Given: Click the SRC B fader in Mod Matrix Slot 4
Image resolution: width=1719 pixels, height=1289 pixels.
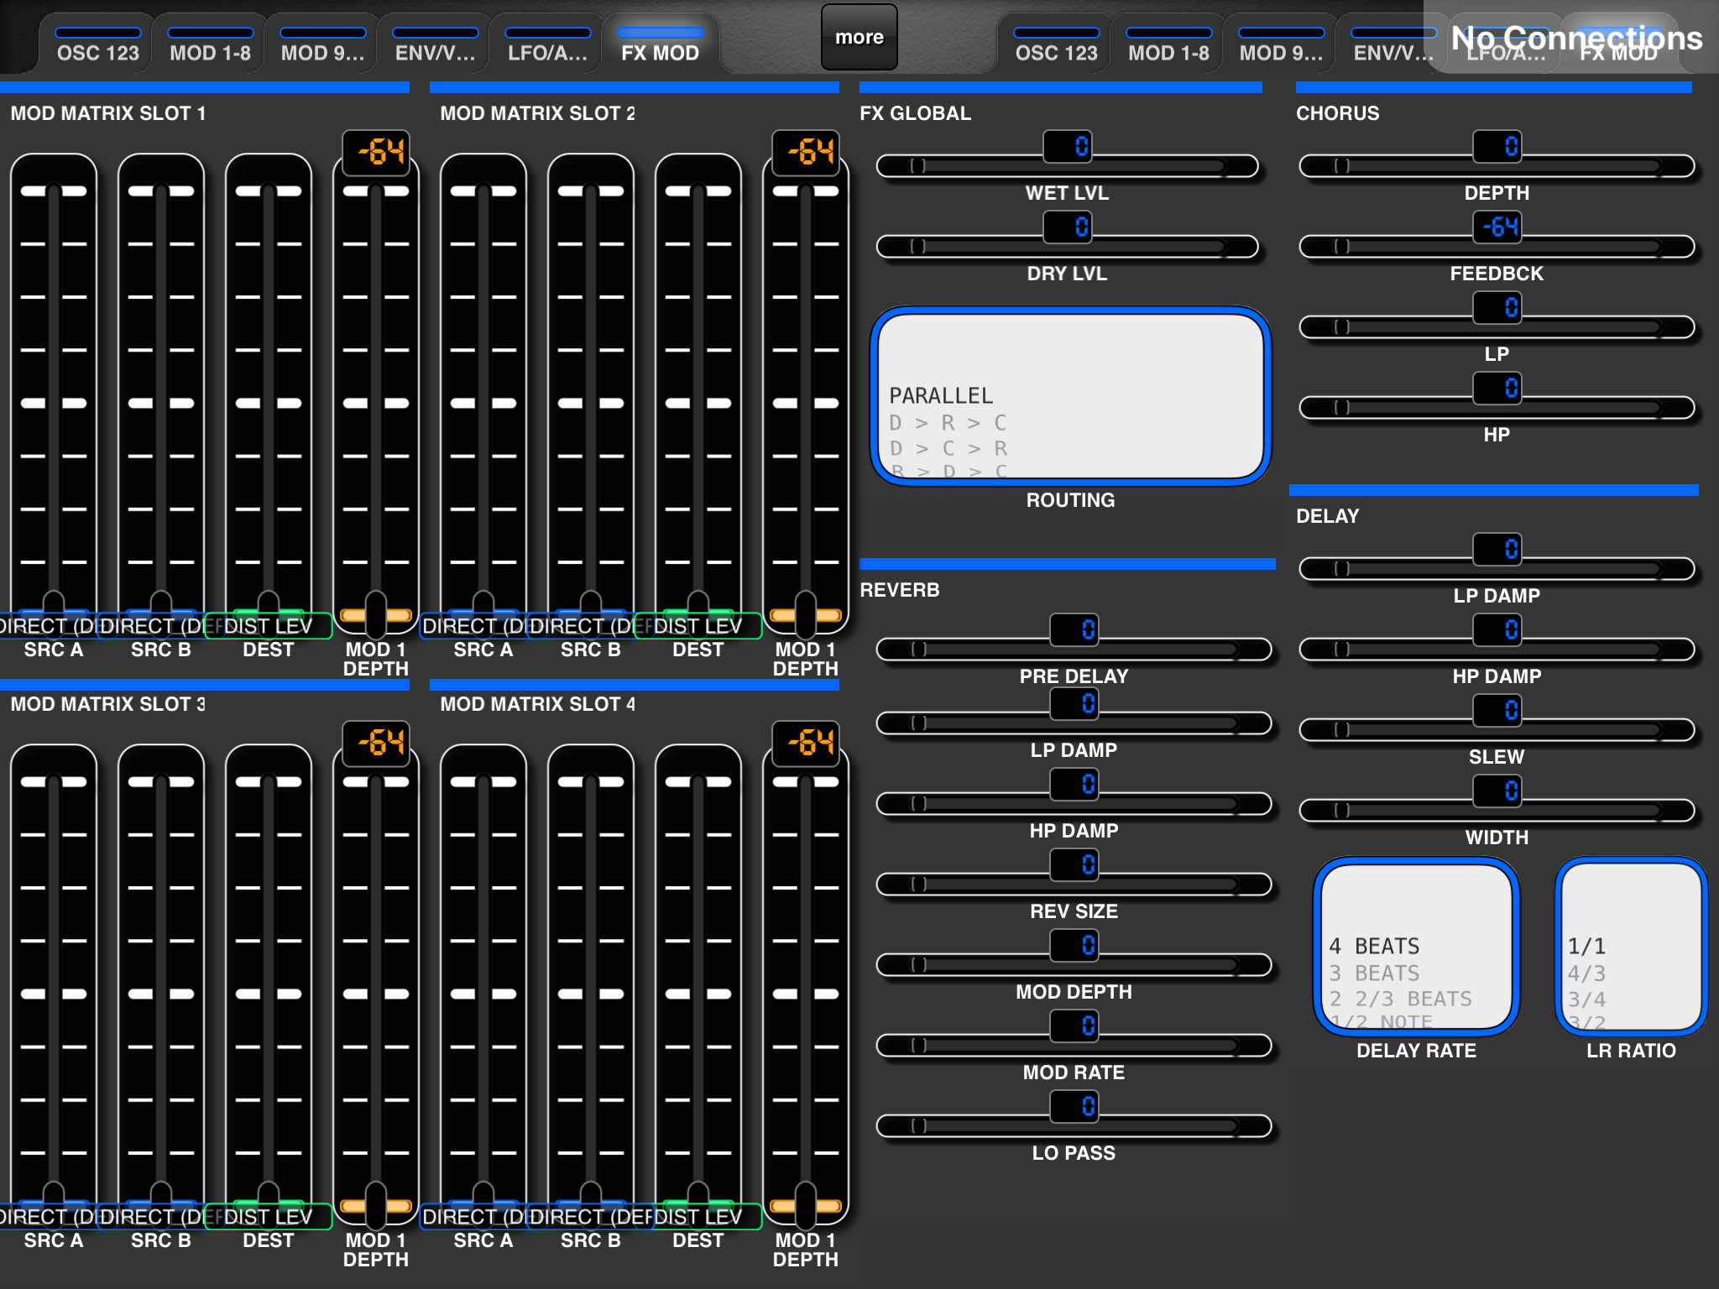Looking at the screenshot, I should click(591, 985).
